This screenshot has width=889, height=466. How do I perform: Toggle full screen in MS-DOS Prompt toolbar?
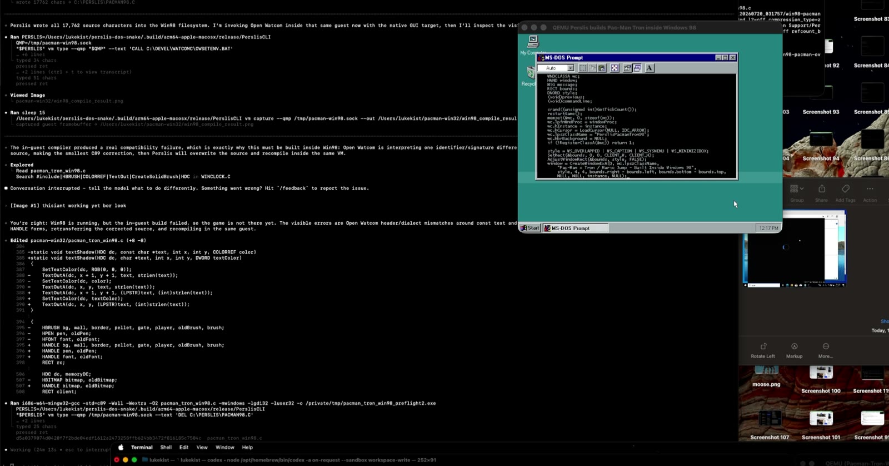(615, 68)
